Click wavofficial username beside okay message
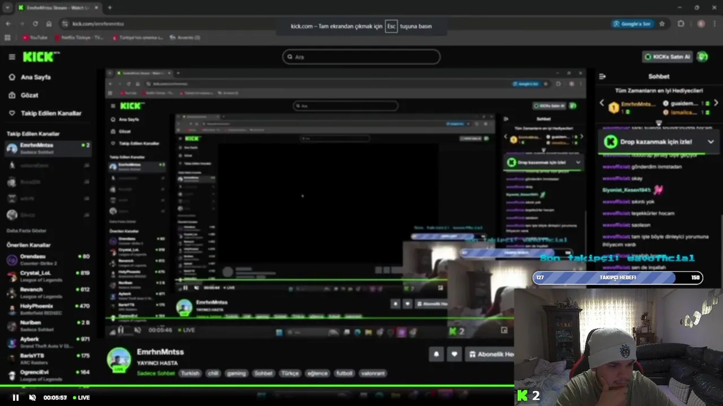The height and width of the screenshot is (406, 723). pyautogui.click(x=616, y=178)
